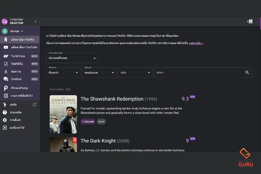Click the IMDB badge next to The Dark Knight
Image resolution: width=261 pixels, height=174 pixels.
tap(193, 139)
